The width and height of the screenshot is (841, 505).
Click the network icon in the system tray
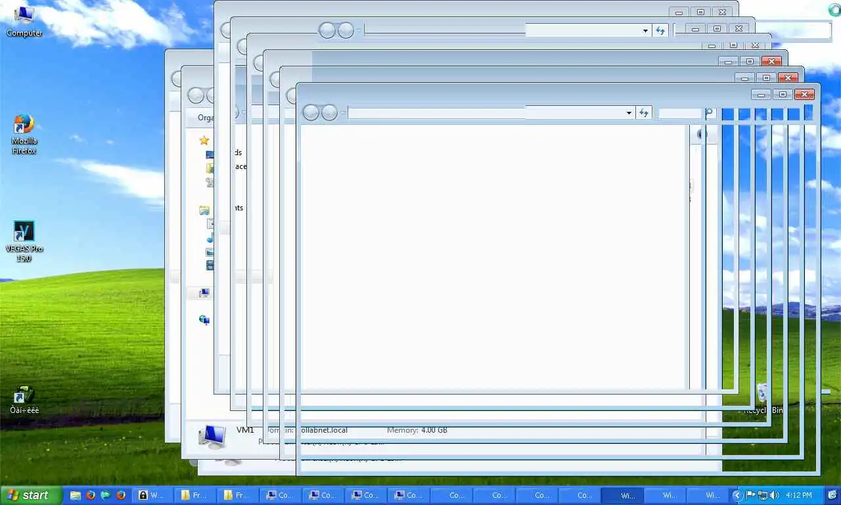[x=763, y=495]
